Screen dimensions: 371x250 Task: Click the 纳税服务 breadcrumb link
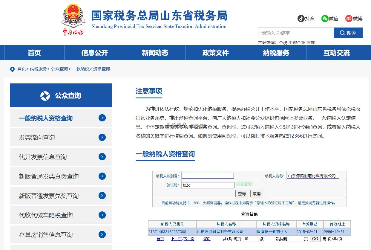pos(39,69)
